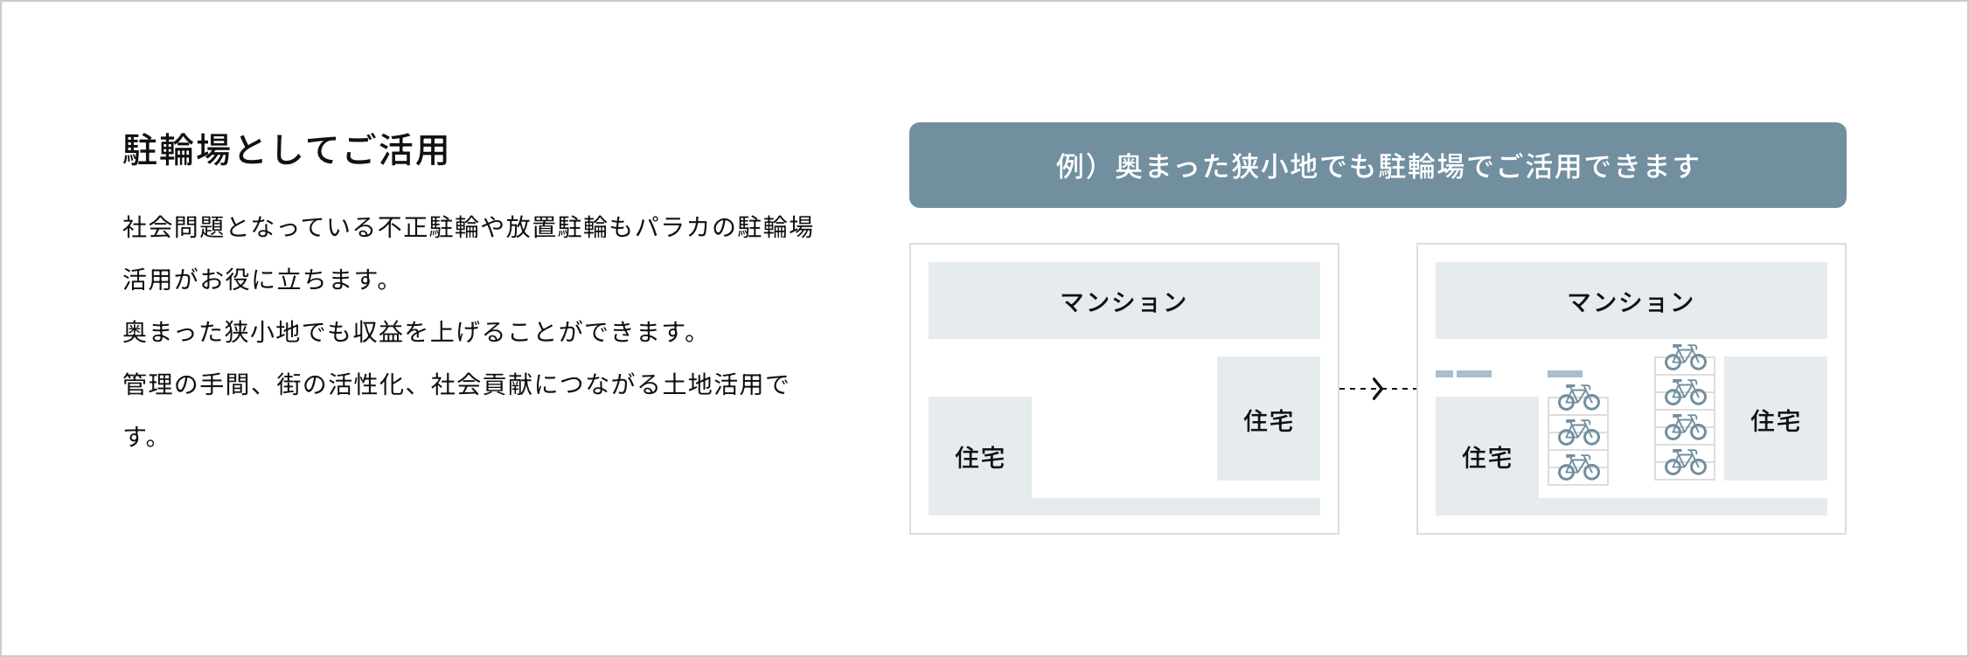Screen dimensions: 1969x657
Task: Select the second bicycle in the four-bike rack
Action: 1685,392
